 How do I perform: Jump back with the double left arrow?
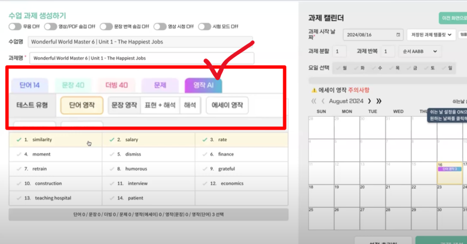tap(314, 101)
